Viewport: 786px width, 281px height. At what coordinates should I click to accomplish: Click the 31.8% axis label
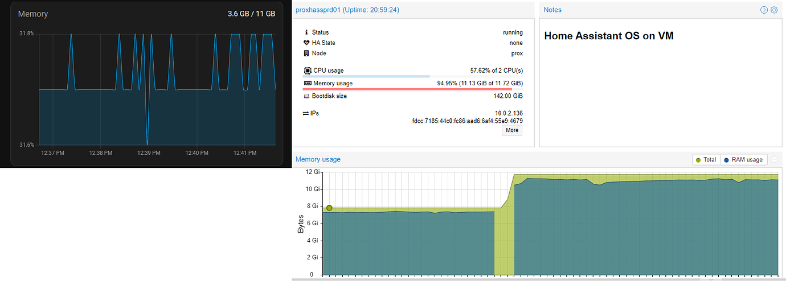tap(27, 34)
